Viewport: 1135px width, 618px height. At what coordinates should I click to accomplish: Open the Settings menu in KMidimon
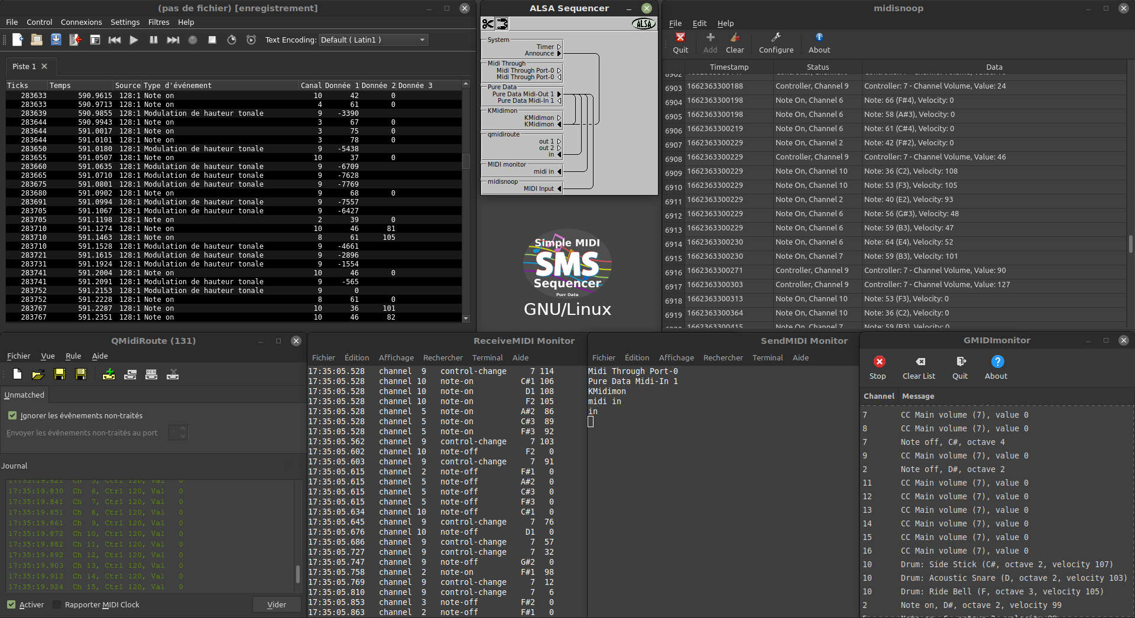tap(125, 22)
